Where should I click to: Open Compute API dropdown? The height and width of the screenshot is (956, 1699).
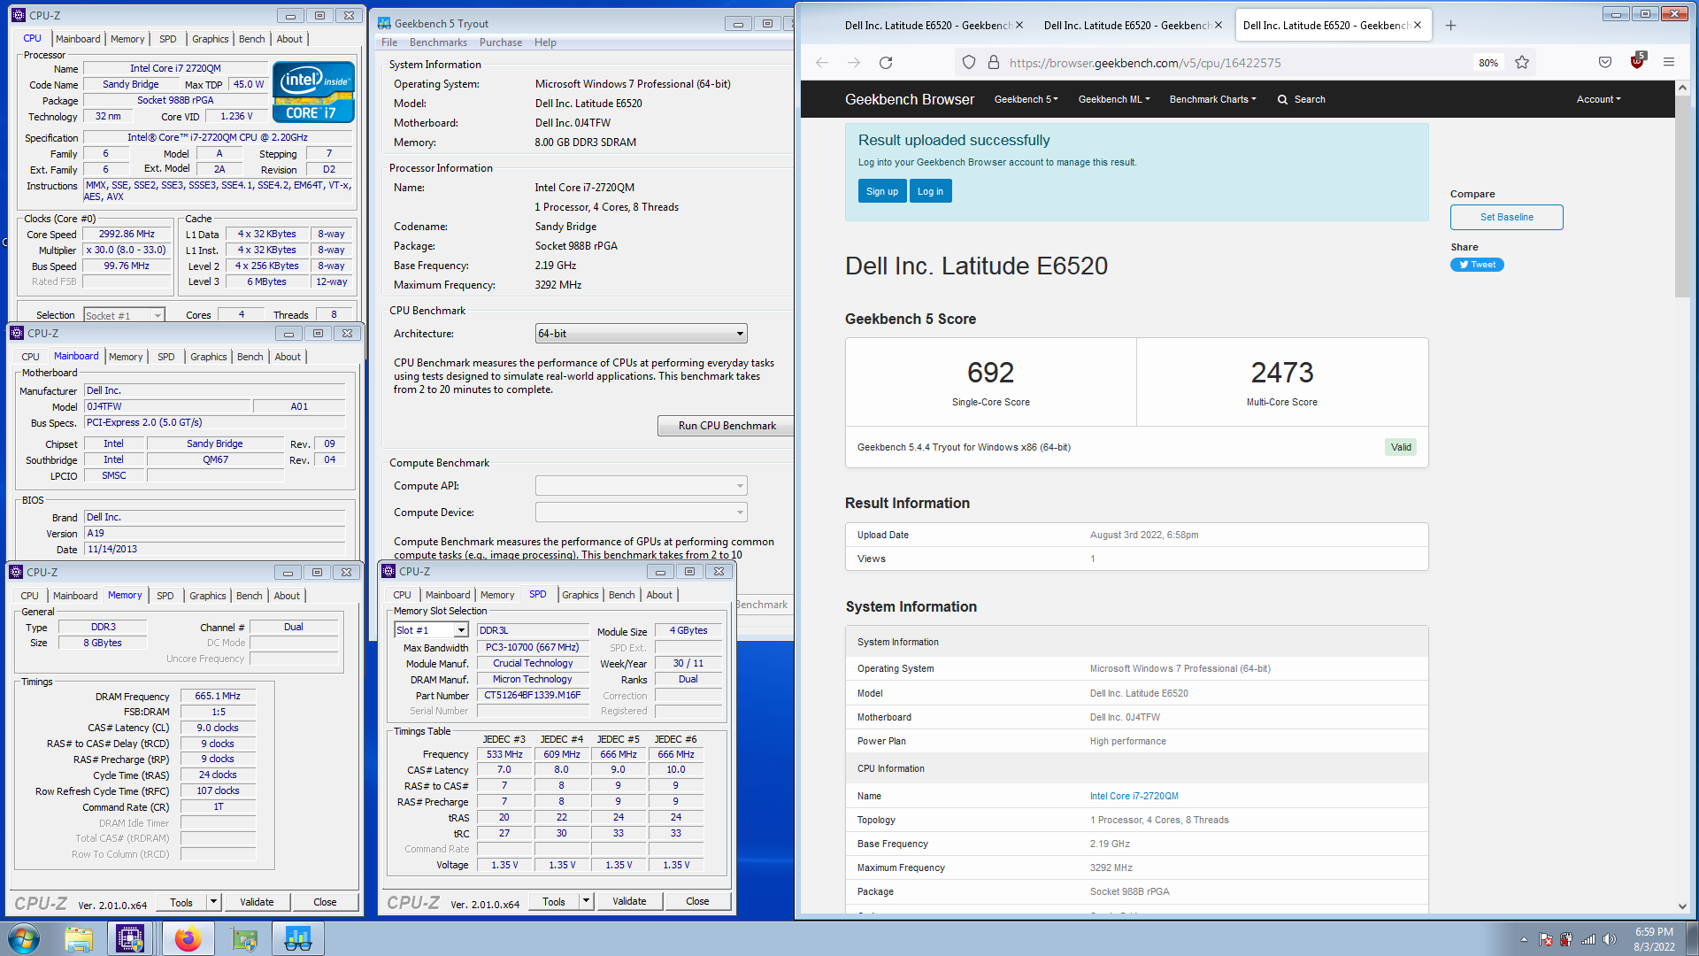coord(642,486)
